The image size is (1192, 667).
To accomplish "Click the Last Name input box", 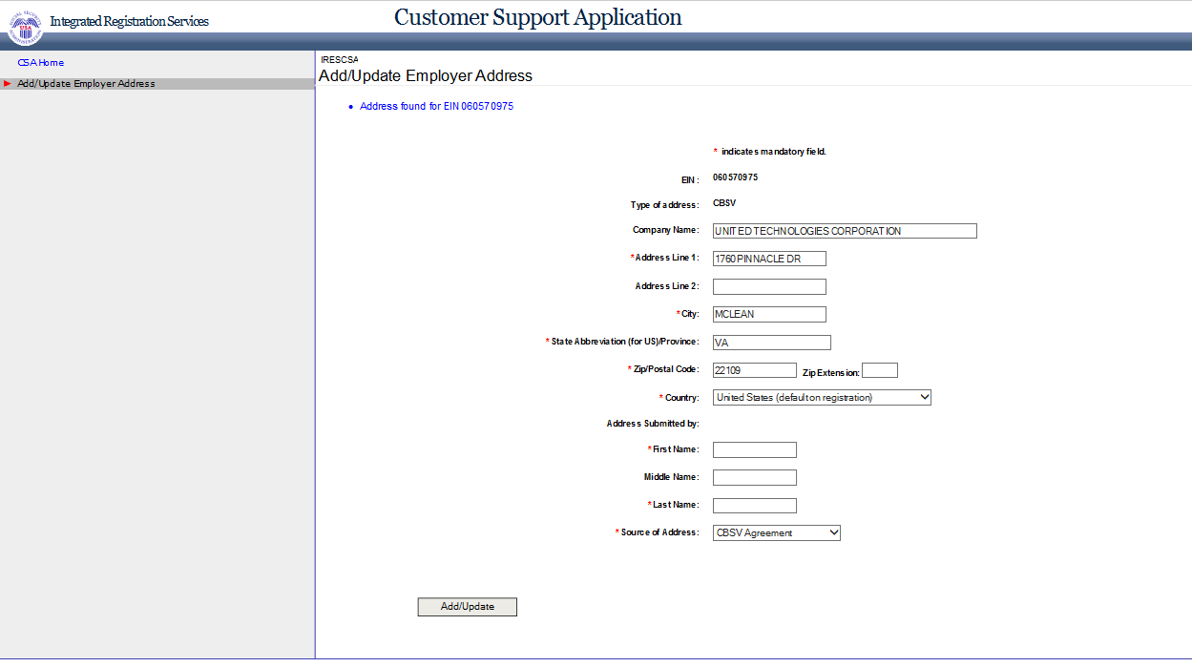I will point(754,506).
